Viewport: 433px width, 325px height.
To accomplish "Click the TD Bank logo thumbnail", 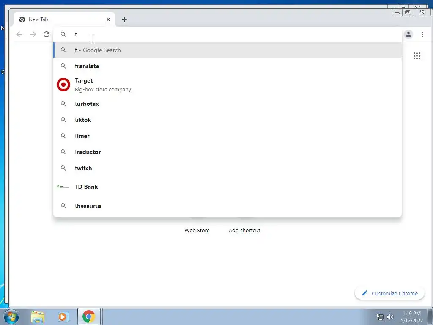I will point(63,187).
